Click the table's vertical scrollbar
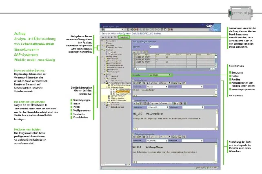Image resolution: width=262 pixels, height=174 pixels. click(x=216, y=61)
